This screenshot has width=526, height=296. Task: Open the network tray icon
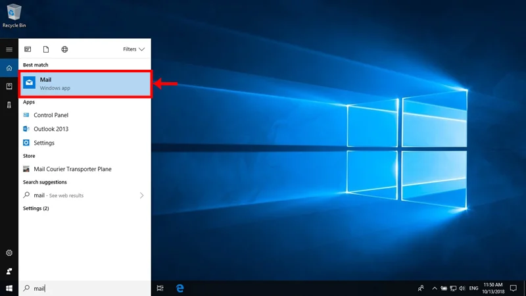[453, 288]
